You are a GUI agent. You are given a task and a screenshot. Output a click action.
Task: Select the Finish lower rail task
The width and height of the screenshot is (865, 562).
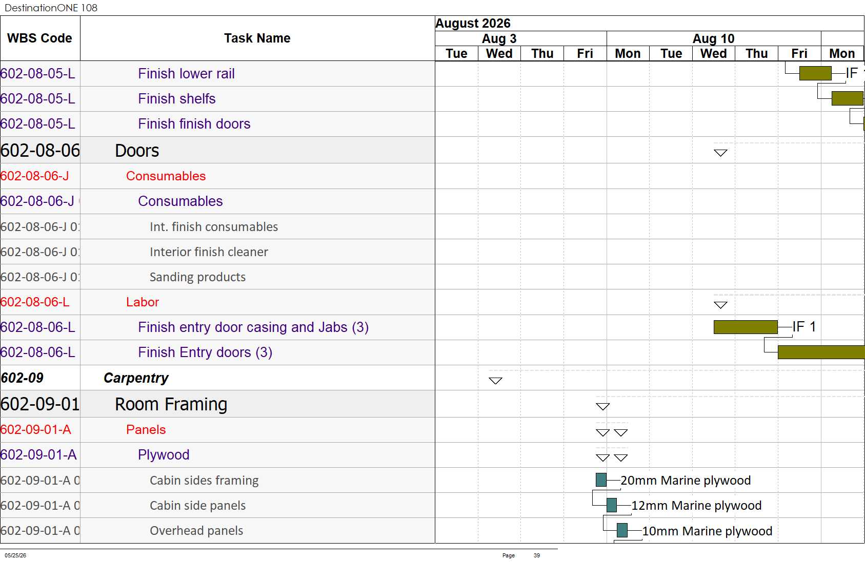186,74
